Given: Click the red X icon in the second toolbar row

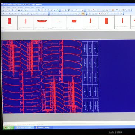Looking at the screenshot, I should (99, 13).
